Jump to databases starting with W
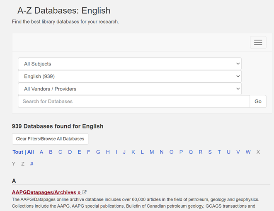 248,152
